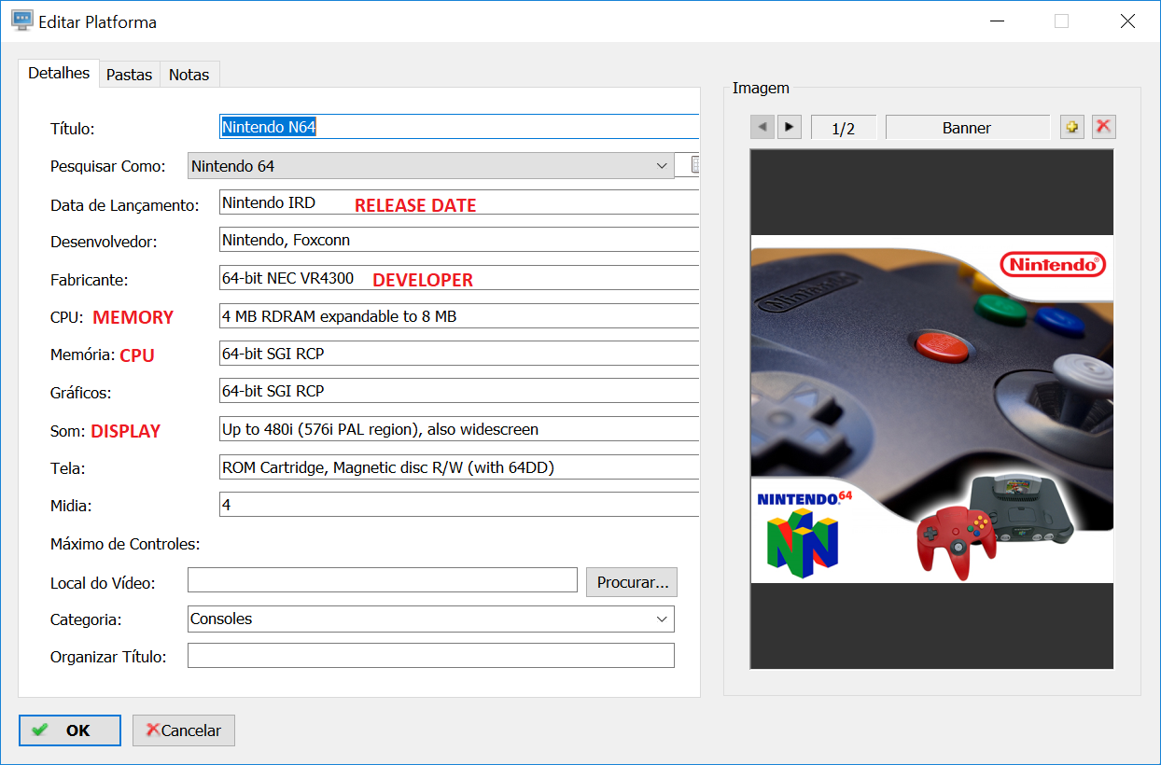
Task: Click the Editar Platforma window icon
Action: [x=22, y=21]
